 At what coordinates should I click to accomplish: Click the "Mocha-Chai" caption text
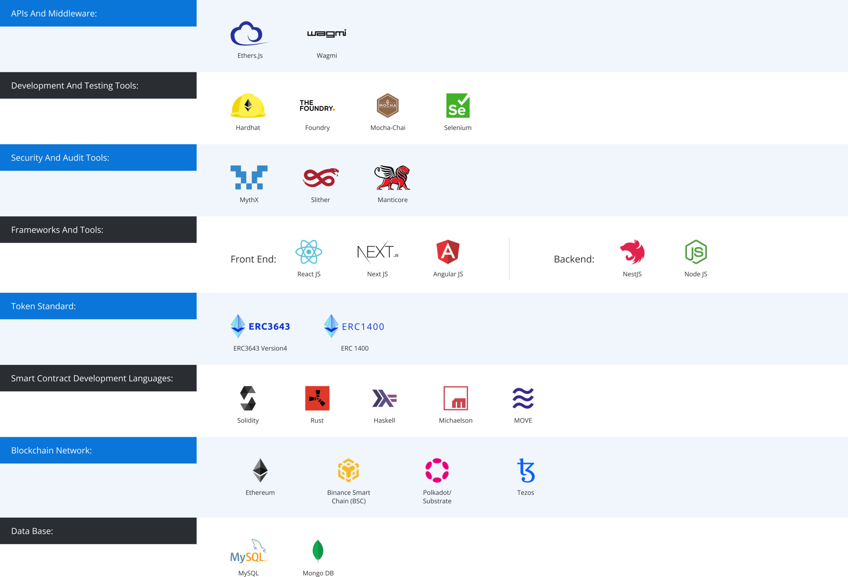pyautogui.click(x=388, y=128)
